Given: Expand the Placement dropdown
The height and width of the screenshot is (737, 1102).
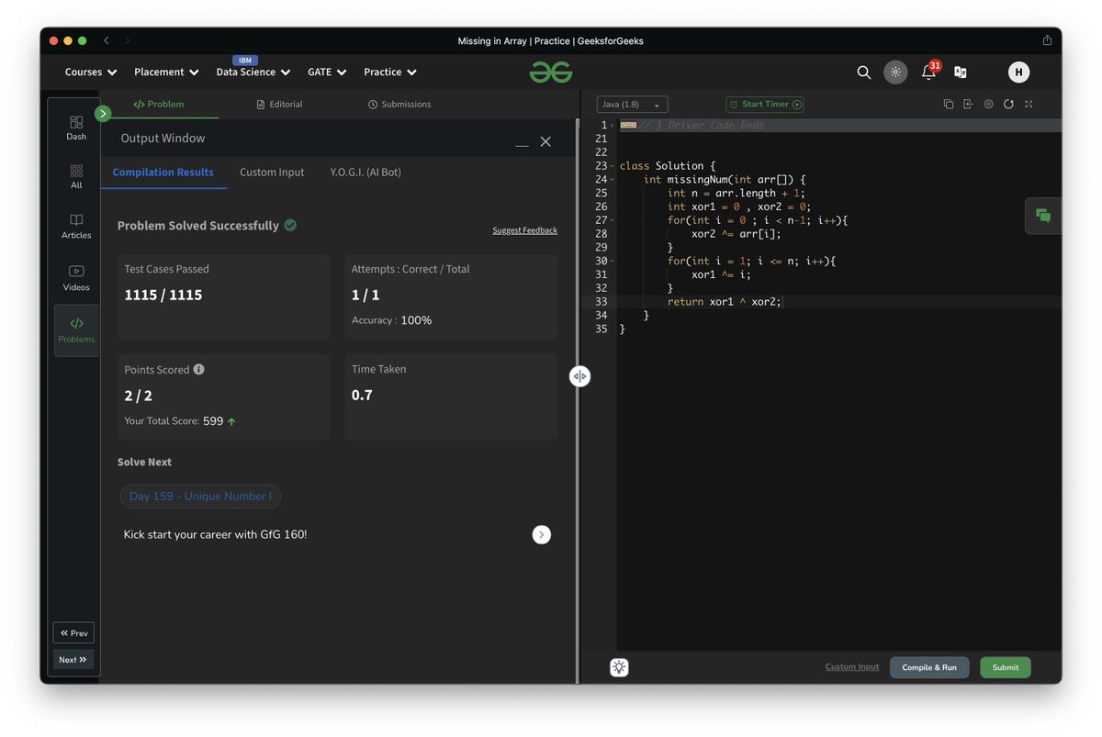Looking at the screenshot, I should [167, 72].
